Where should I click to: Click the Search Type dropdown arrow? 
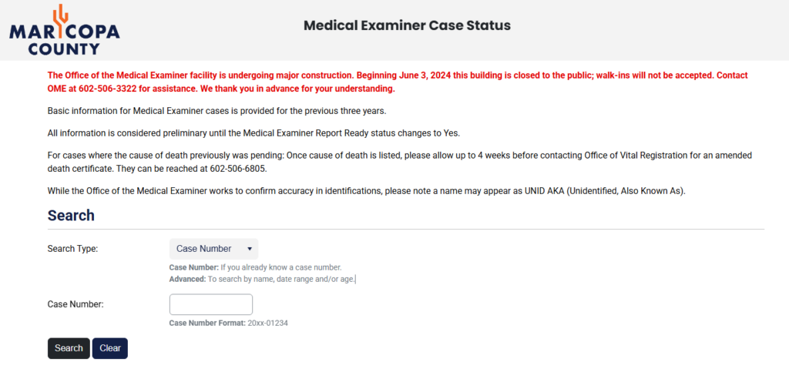[x=250, y=249]
